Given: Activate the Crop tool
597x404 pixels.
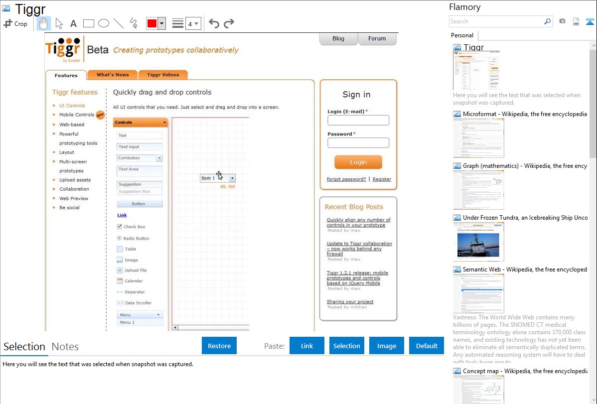Looking at the screenshot, I should [15, 23].
